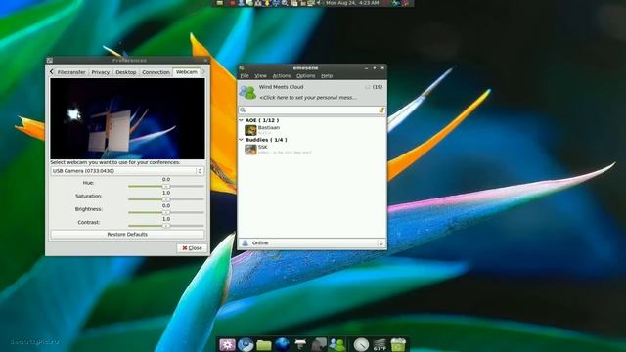Click the personal message placeholder text

pos(308,98)
